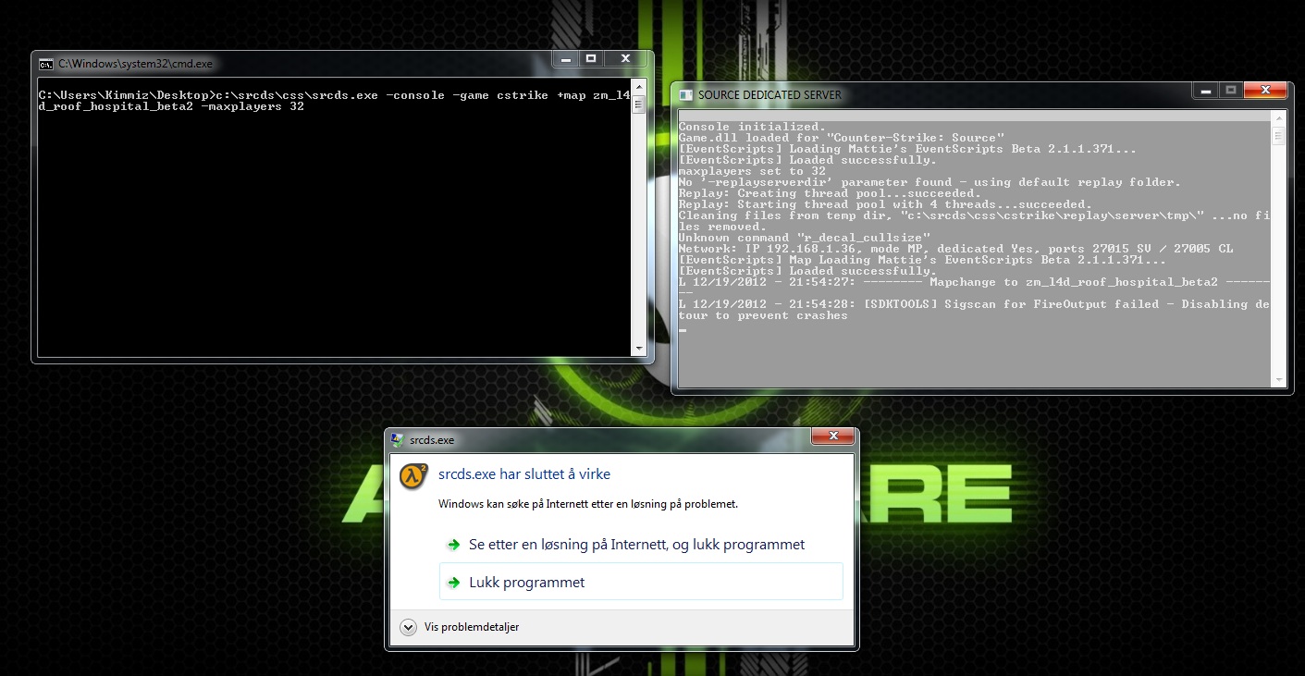This screenshot has width=1305, height=676.
Task: Click 'Console initialized.' line in server console
Action: click(x=751, y=127)
